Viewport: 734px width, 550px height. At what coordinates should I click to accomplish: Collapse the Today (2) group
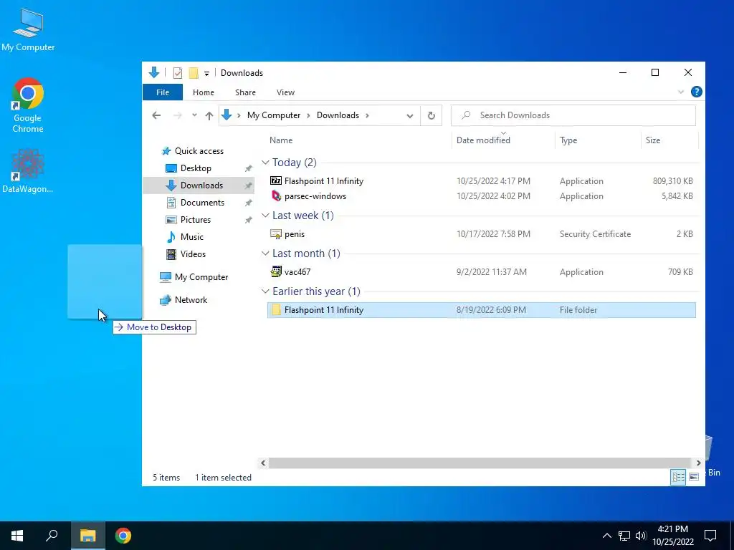click(x=265, y=163)
